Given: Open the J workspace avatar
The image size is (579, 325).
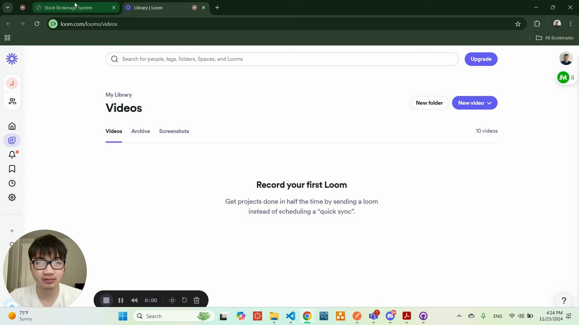Looking at the screenshot, I should [x=12, y=84].
